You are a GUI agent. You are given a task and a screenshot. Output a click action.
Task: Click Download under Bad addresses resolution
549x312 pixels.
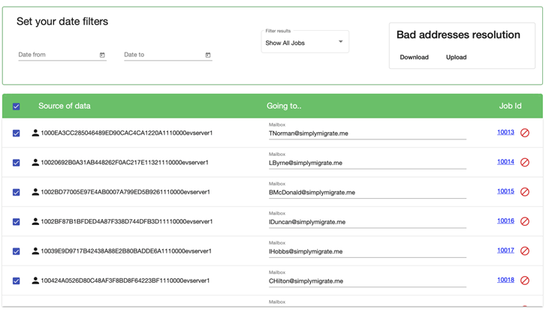[414, 57]
